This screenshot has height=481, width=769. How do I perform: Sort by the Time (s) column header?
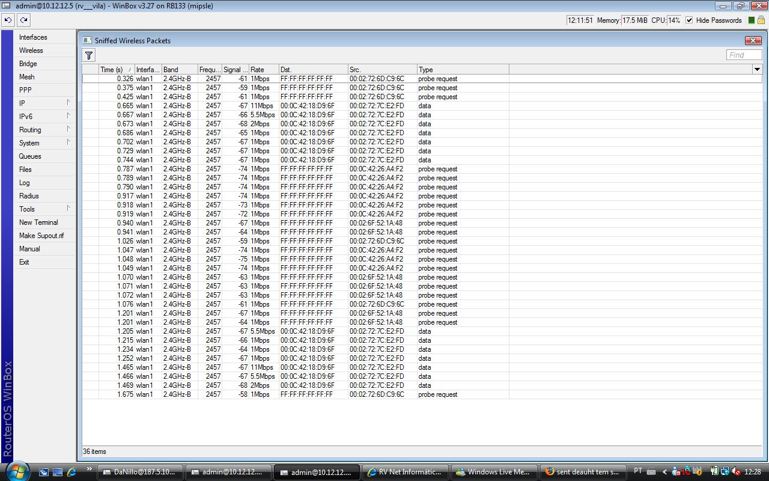pyautogui.click(x=117, y=70)
